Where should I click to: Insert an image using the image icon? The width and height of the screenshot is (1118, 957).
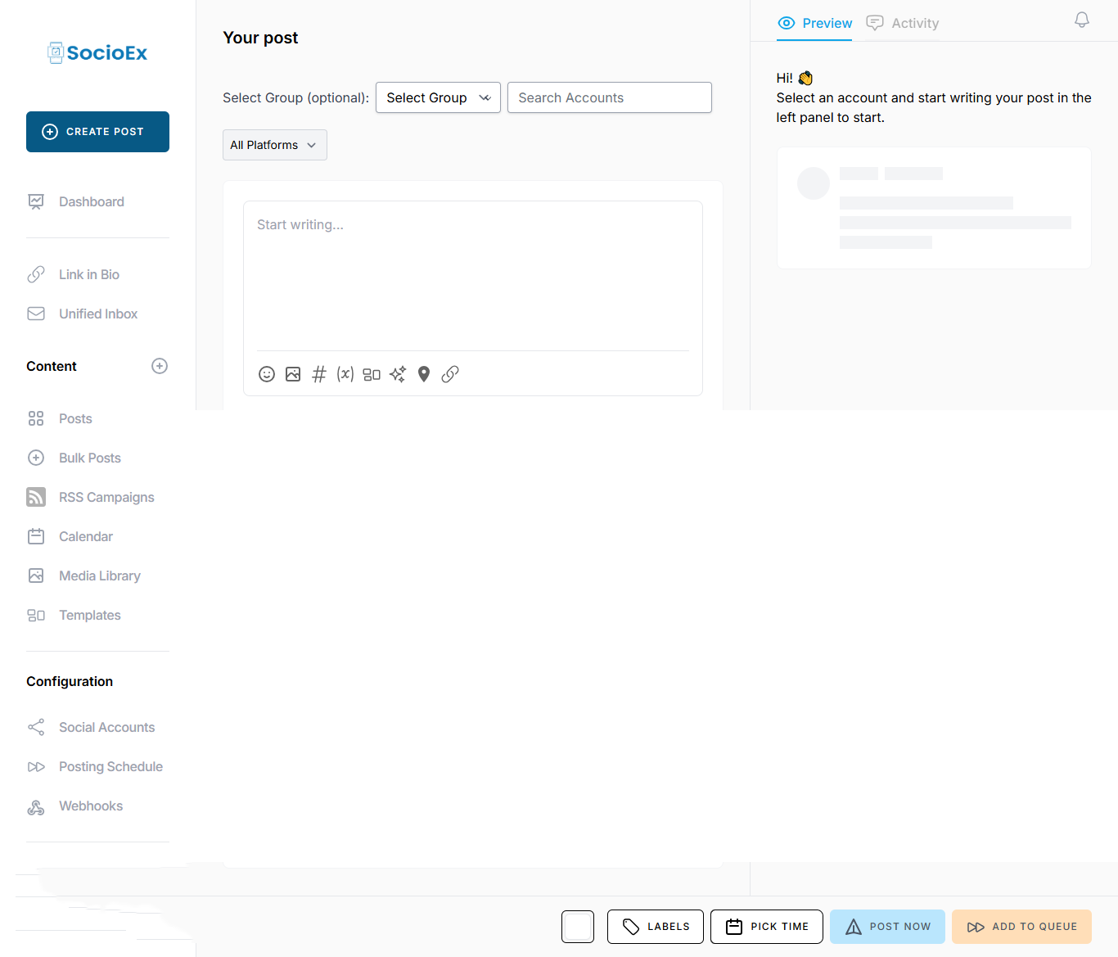(293, 374)
